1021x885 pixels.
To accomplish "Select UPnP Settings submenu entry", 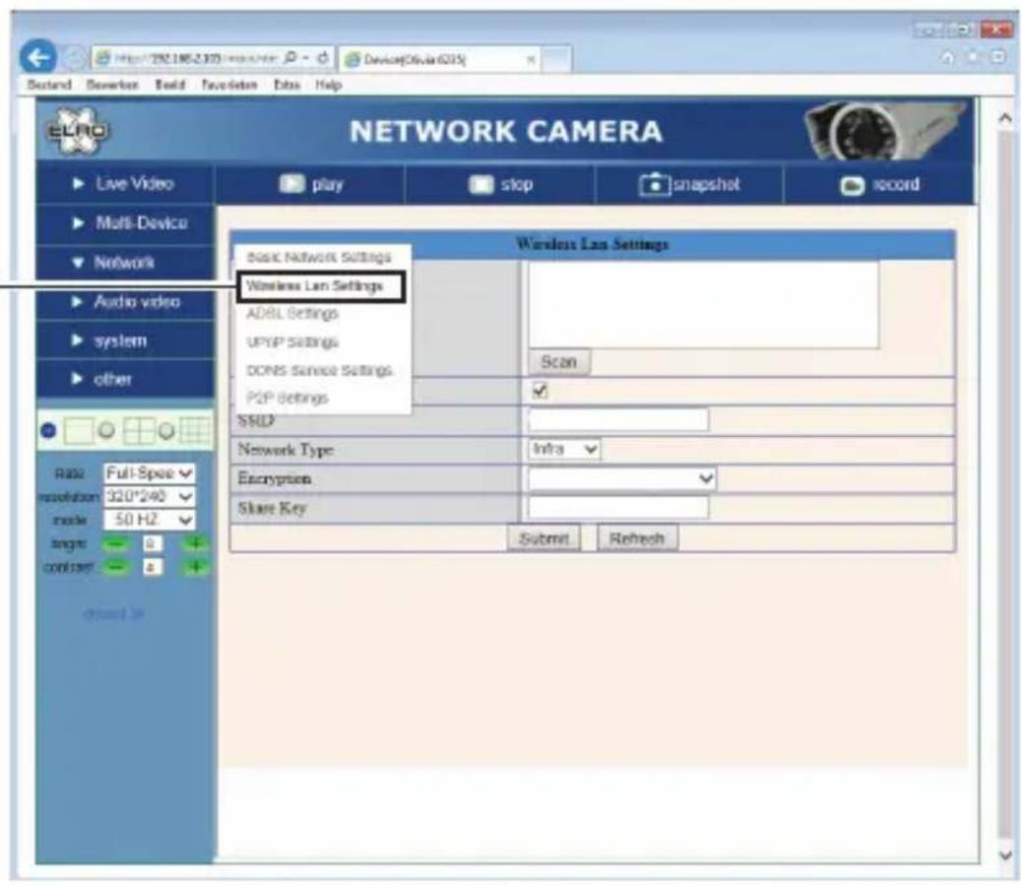I will coord(292,342).
